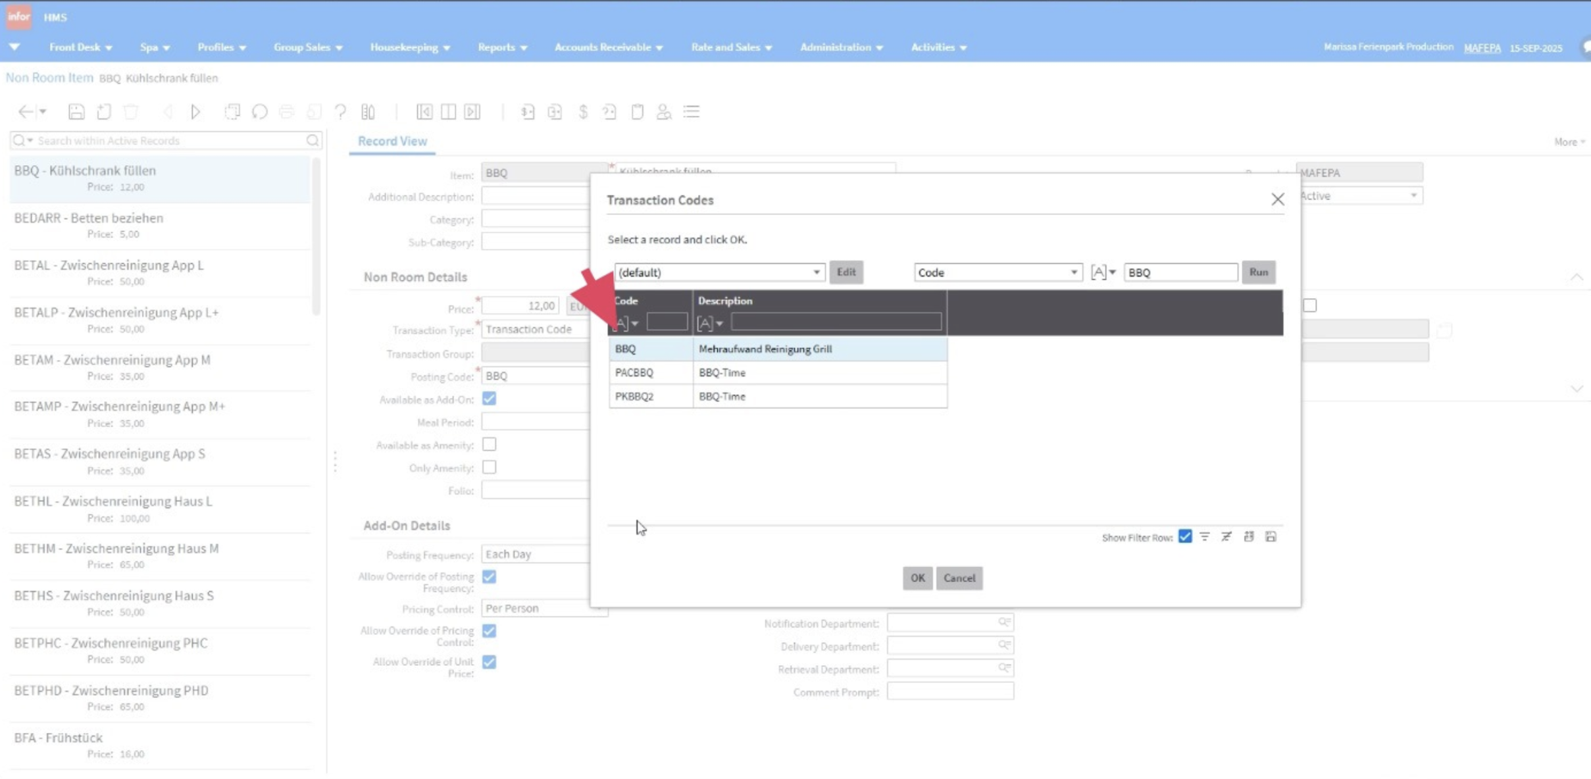Click the dollar sign toolbar icon

(x=582, y=112)
